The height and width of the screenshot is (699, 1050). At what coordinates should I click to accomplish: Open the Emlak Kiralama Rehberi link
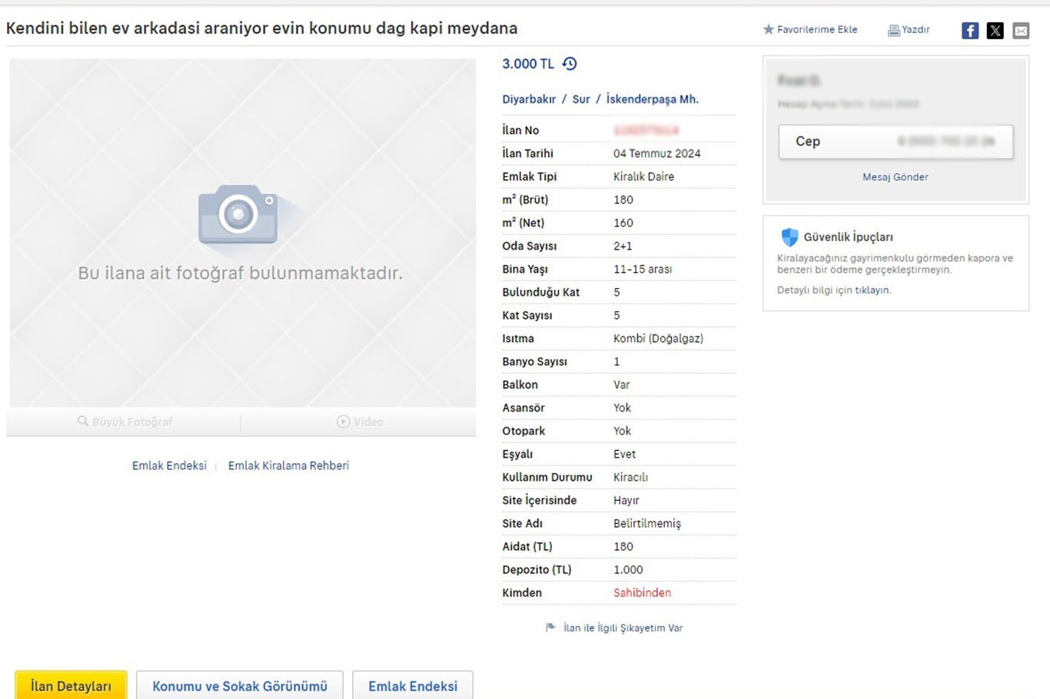coord(288,465)
